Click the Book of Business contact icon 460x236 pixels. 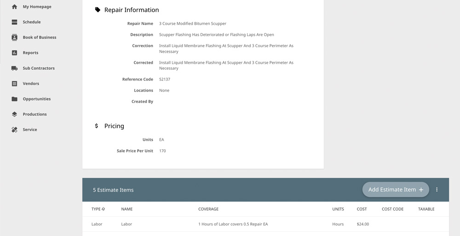pos(14,38)
